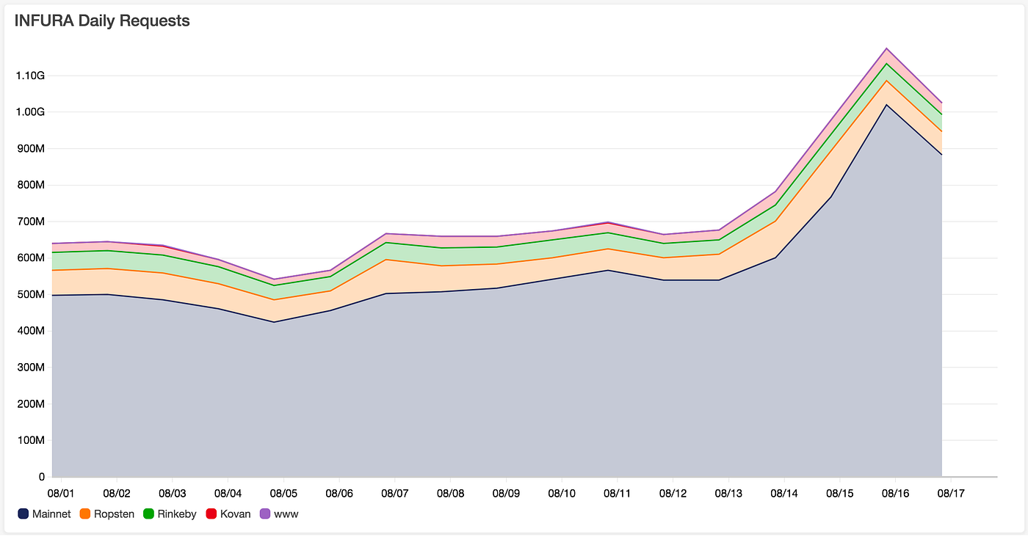This screenshot has height=537, width=1028.
Task: Click the 08/02 date label
Action: tap(116, 493)
